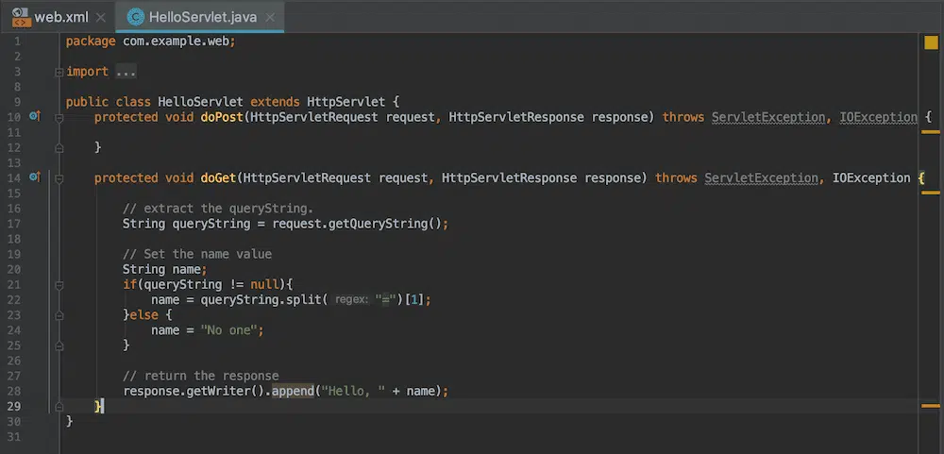Click the lowest warning mark on error stripe

tap(930, 406)
